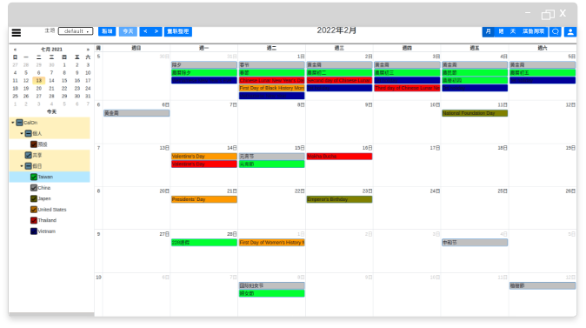Toggle the United States calendar checkbox
The width and height of the screenshot is (586, 328).
coord(34,210)
